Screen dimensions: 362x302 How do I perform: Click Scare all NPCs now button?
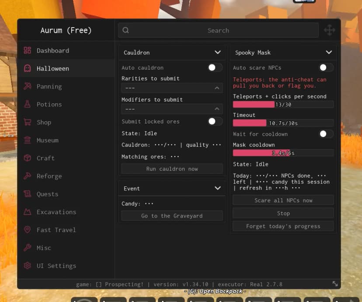coord(283,200)
